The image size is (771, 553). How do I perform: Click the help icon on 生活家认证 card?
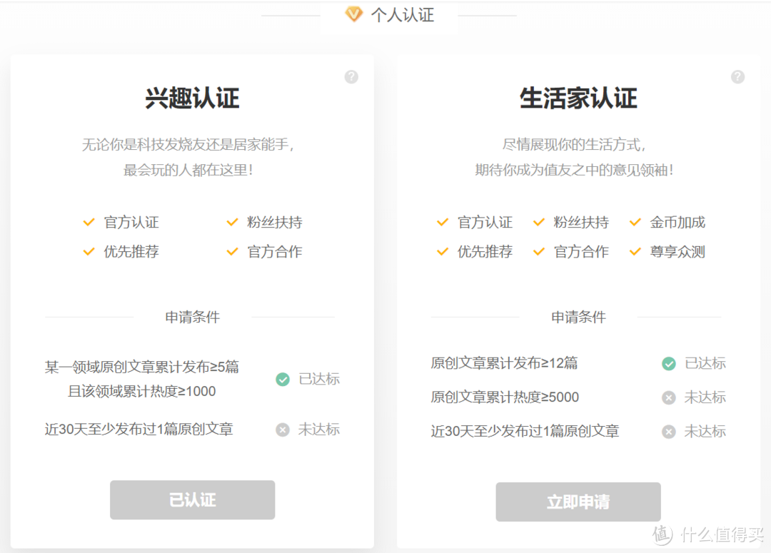737,76
